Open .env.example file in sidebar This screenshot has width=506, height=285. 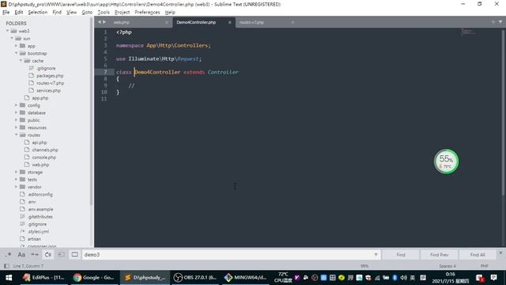[40, 209]
